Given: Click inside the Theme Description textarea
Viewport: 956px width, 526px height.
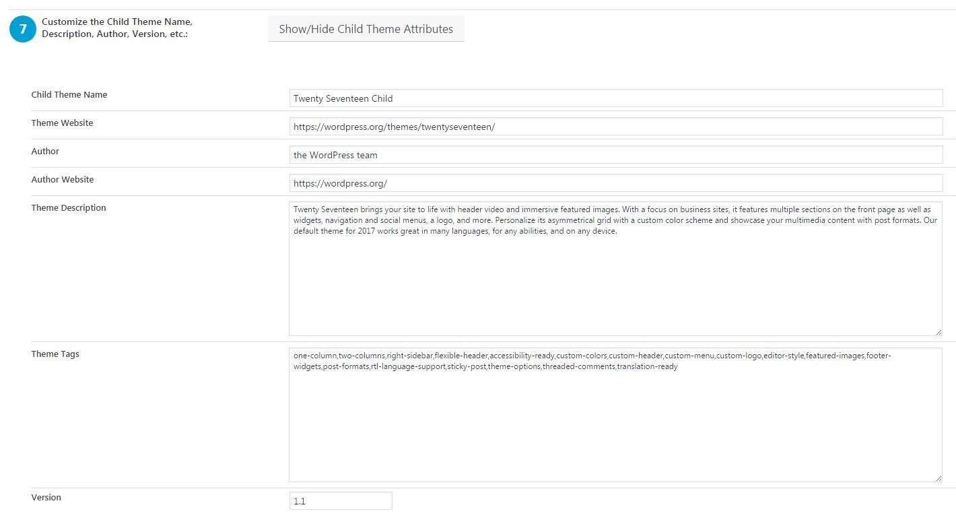Looking at the screenshot, I should pos(616,268).
